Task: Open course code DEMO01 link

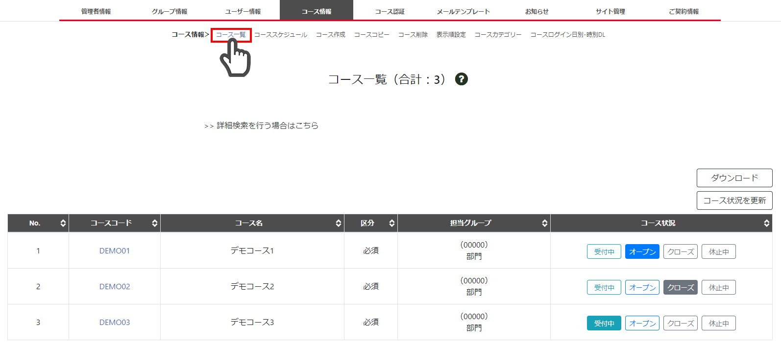Action: 115,250
